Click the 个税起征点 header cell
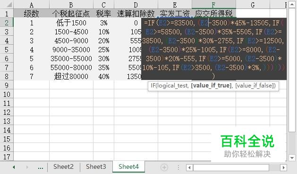This screenshot has width=297, height=174. [71, 14]
